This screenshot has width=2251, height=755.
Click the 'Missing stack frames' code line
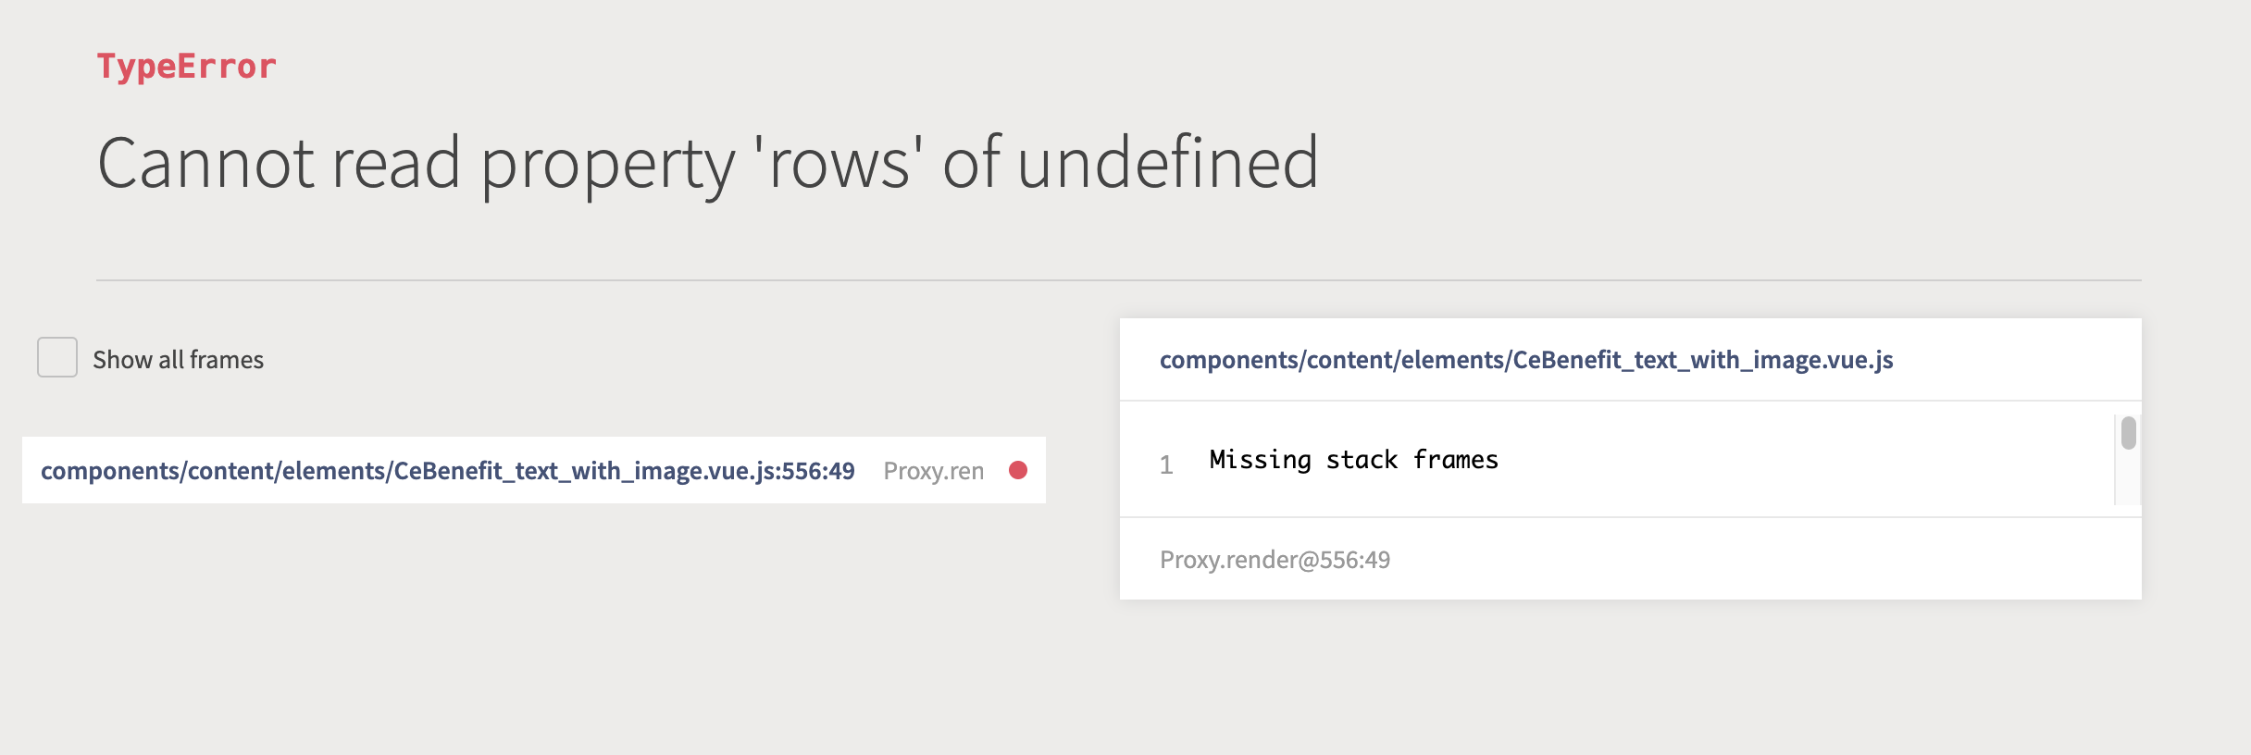(x=1353, y=459)
